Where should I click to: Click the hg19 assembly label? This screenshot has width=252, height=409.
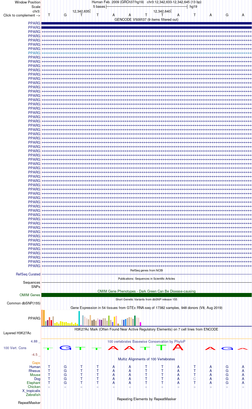point(193,6)
